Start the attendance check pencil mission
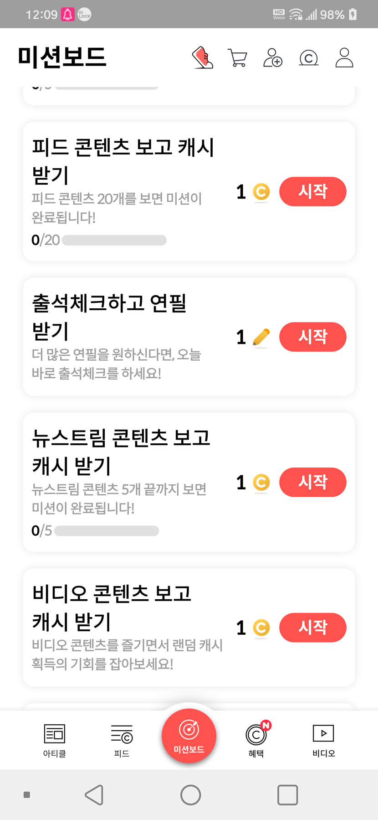The width and height of the screenshot is (378, 820). pyautogui.click(x=312, y=337)
